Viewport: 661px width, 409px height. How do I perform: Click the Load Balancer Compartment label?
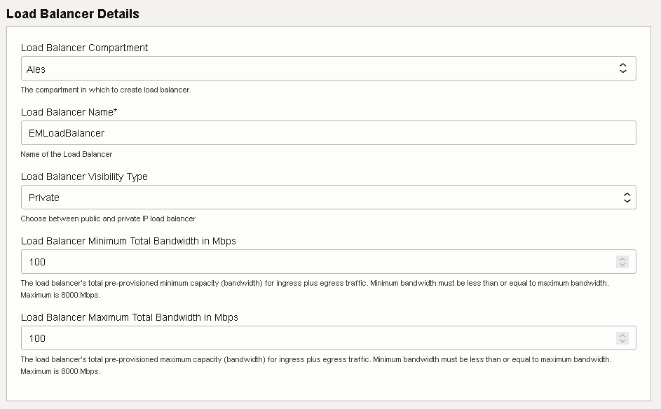click(x=84, y=48)
